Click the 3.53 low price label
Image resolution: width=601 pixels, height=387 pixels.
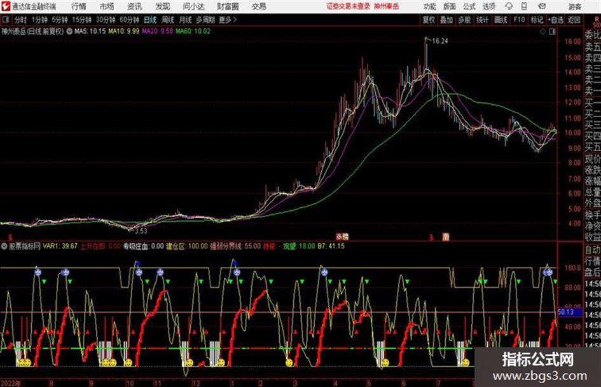(x=141, y=231)
